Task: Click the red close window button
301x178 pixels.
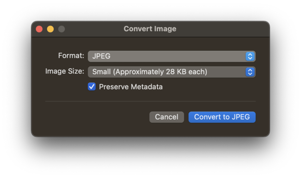Action: pyautogui.click(x=39, y=29)
